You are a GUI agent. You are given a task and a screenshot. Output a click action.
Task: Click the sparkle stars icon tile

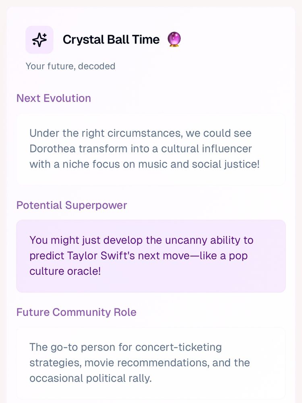click(39, 40)
